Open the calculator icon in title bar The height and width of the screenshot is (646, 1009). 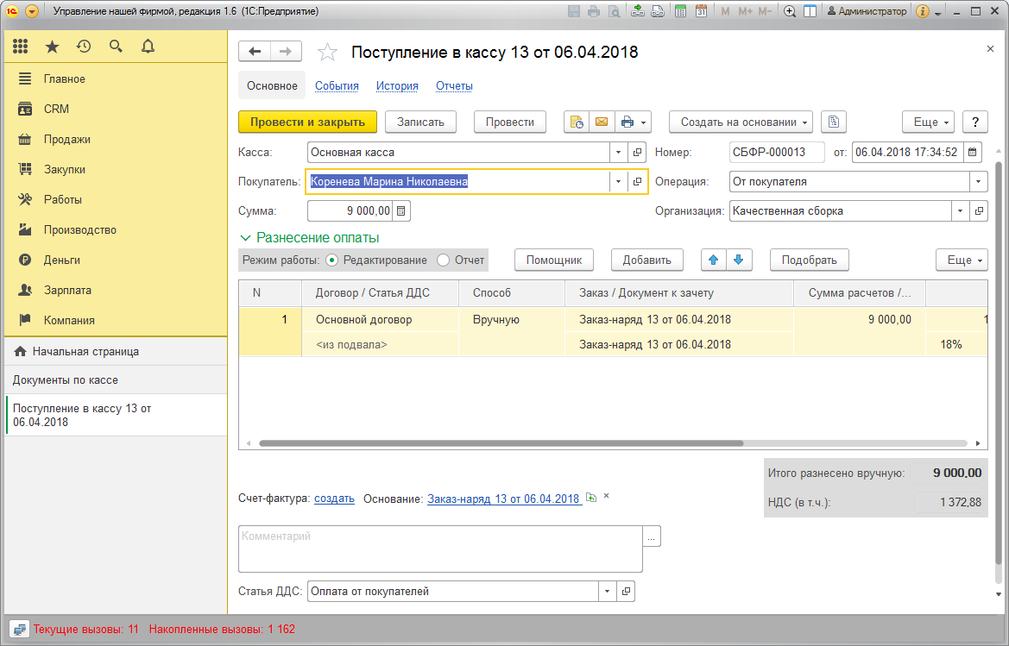[680, 11]
